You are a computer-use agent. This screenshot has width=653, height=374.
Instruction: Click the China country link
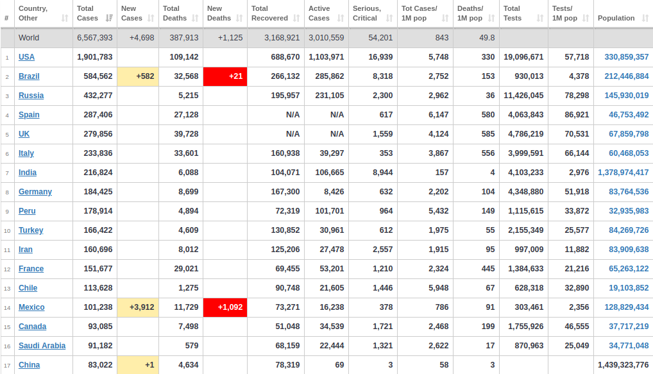point(29,365)
